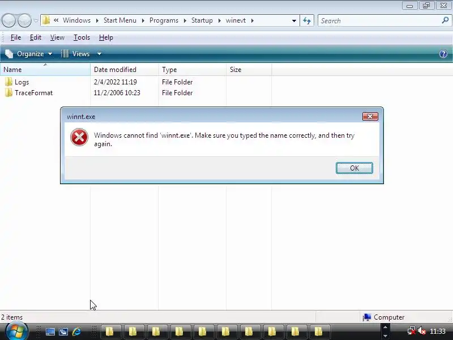Open the View menu
The height and width of the screenshot is (340, 453).
point(57,37)
